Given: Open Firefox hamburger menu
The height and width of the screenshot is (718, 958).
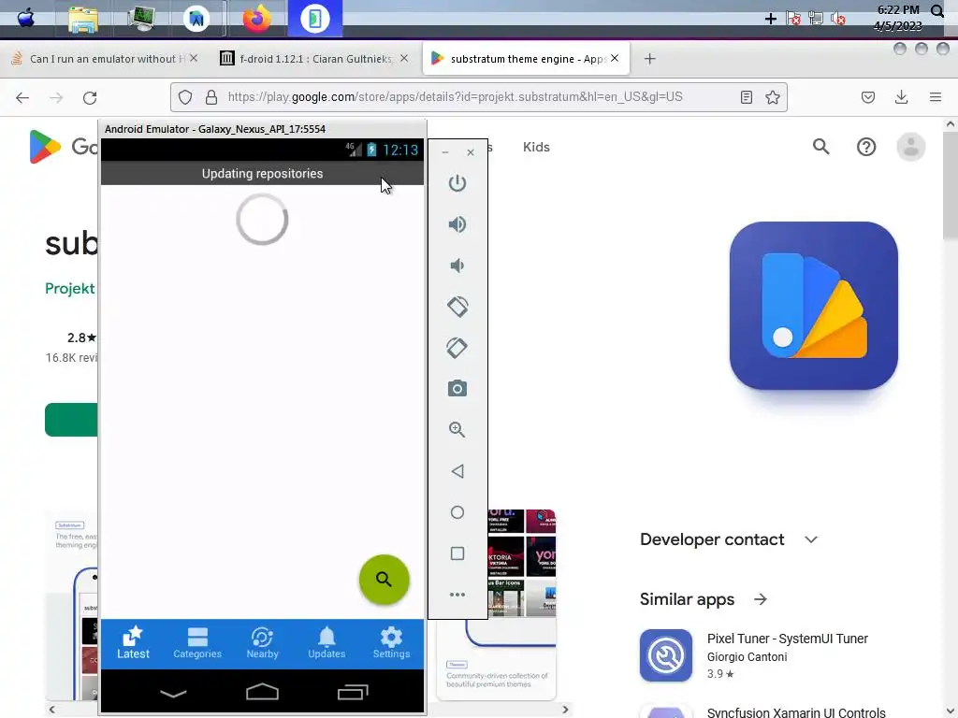Looking at the screenshot, I should coord(936,97).
